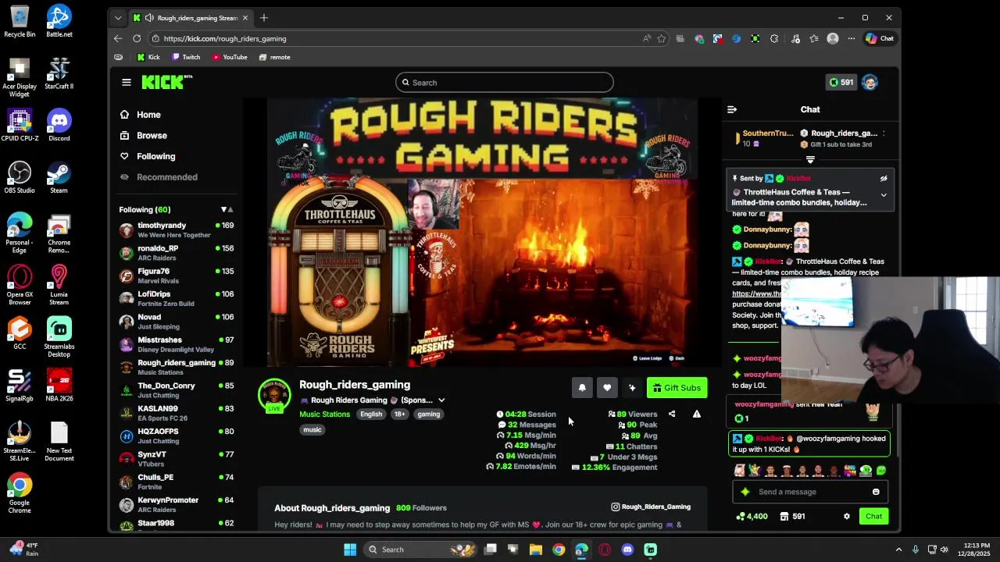The image size is (1000, 562).
Task: Open KASLAN99 channel in Following list
Action: pyautogui.click(x=177, y=413)
